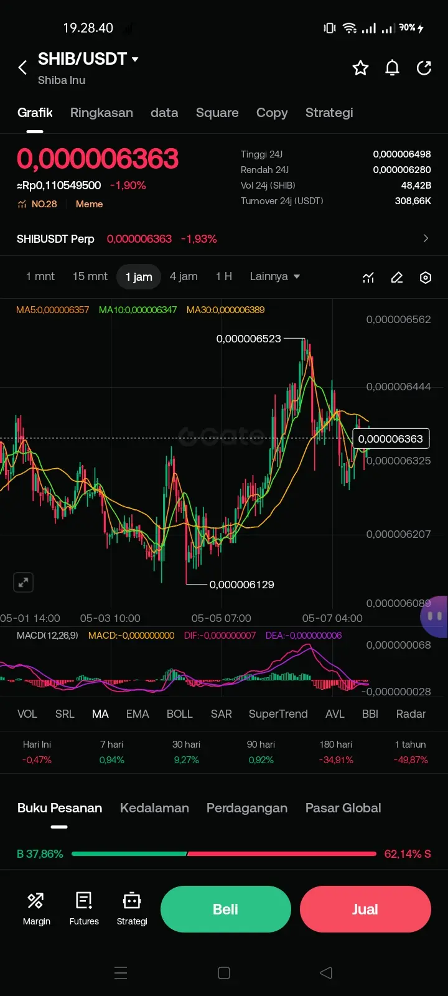Toggle BOLL indicator

click(180, 714)
